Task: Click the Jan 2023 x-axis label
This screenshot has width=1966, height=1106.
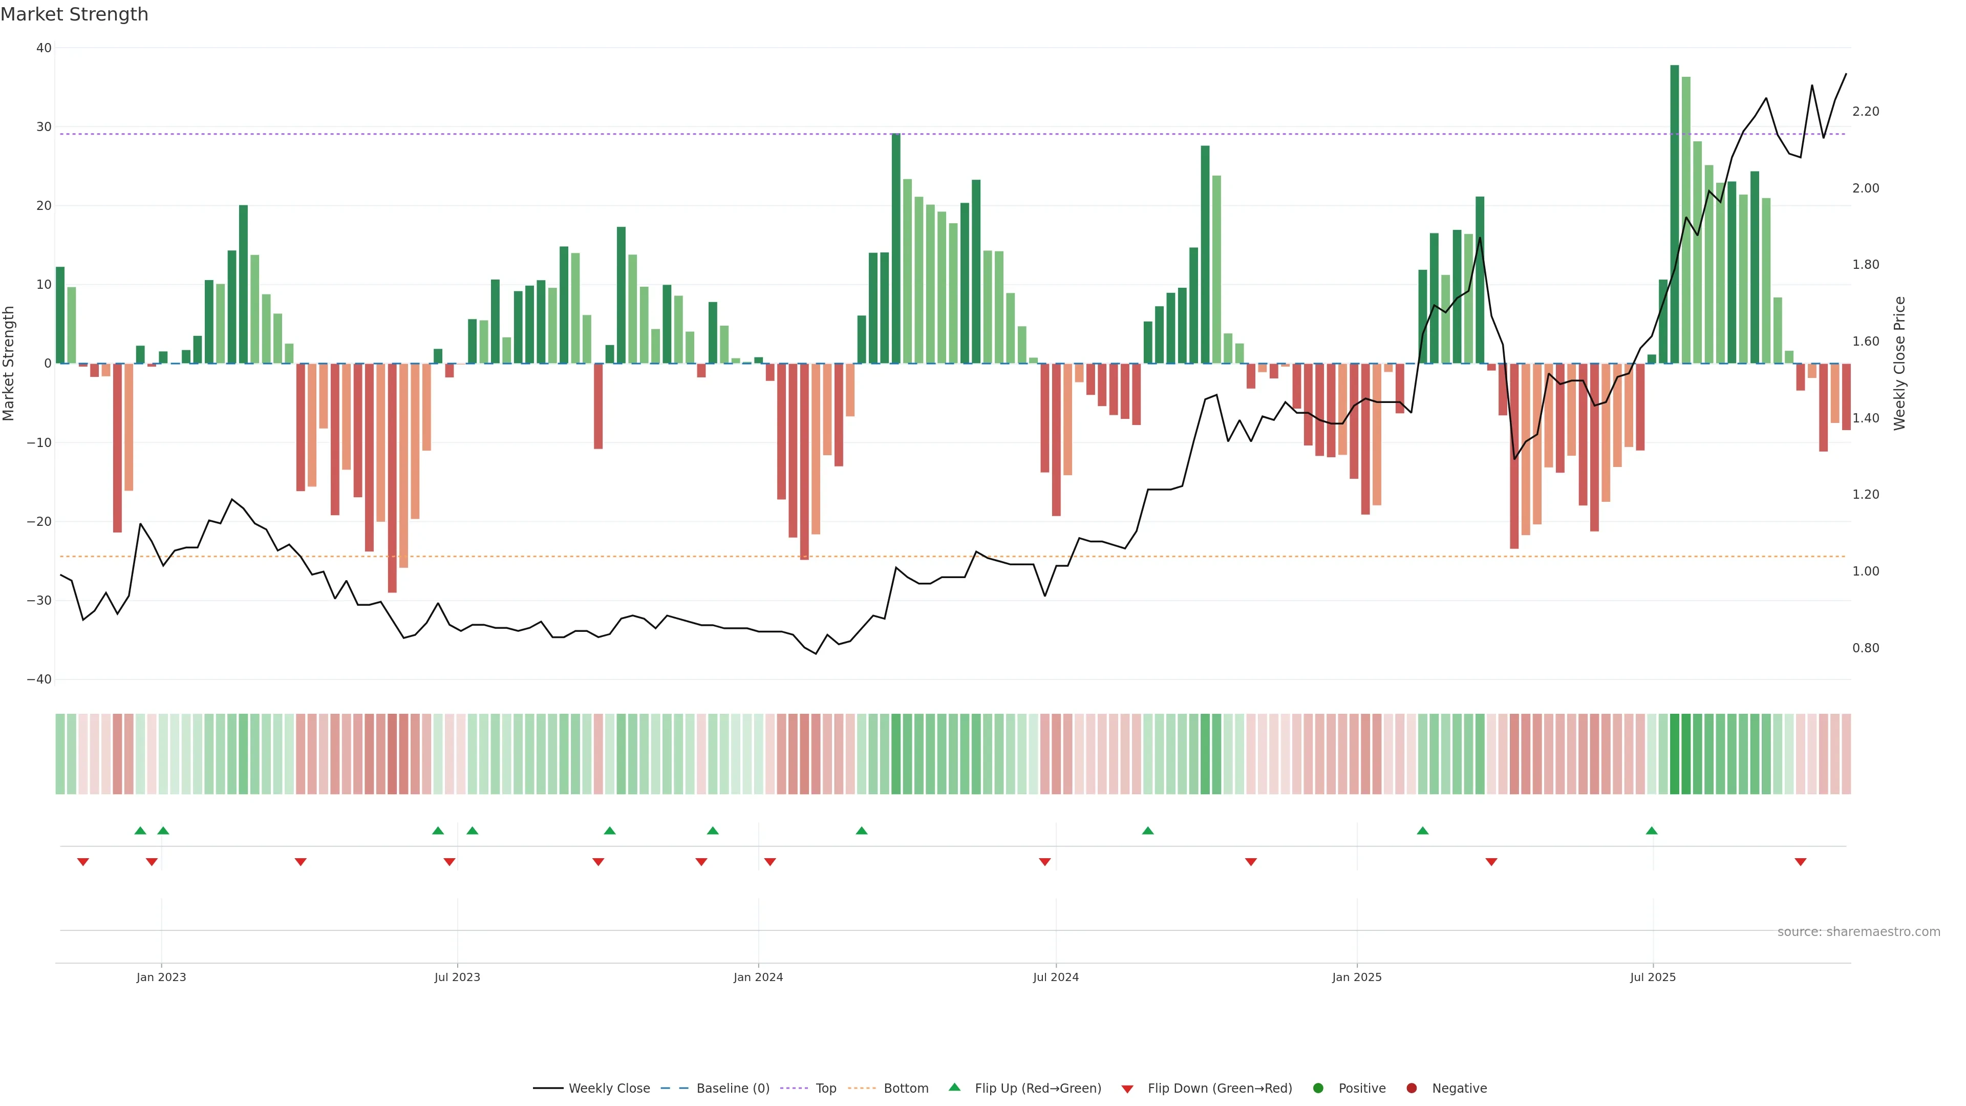Action: point(161,977)
